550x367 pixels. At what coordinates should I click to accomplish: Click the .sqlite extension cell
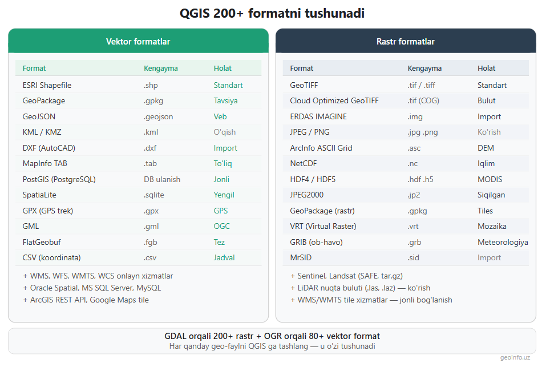click(x=154, y=195)
